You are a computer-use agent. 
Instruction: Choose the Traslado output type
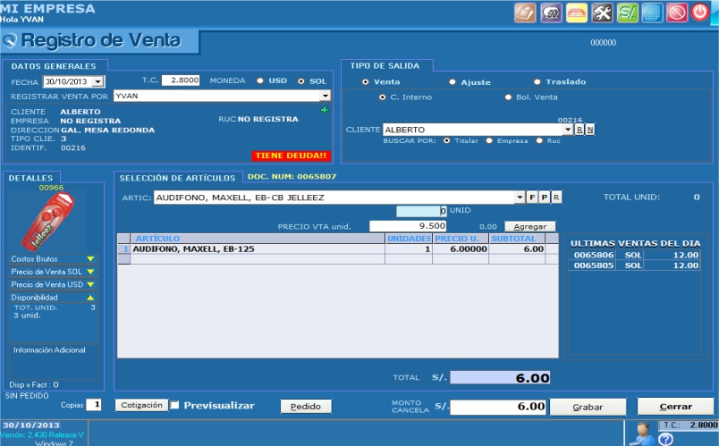tap(537, 82)
